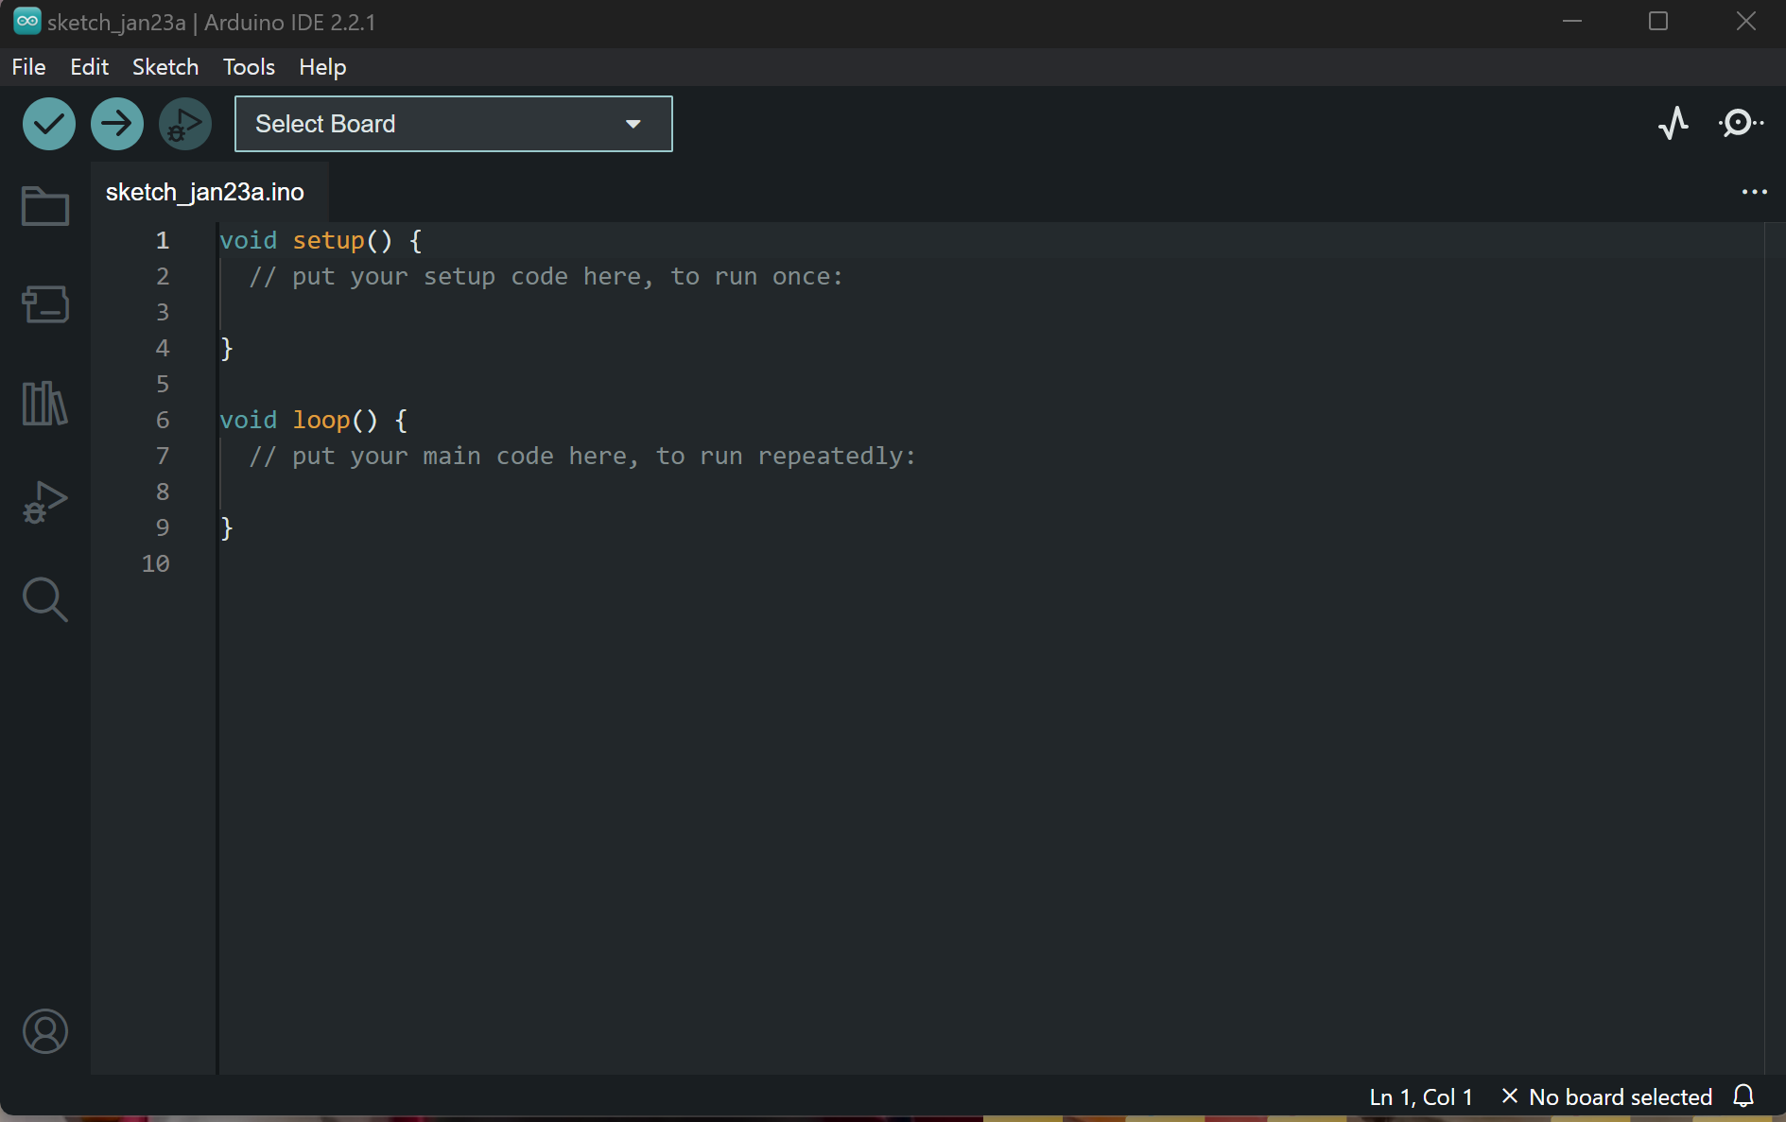The image size is (1786, 1122).
Task: Place cursor on the loop function name
Action: [321, 421]
